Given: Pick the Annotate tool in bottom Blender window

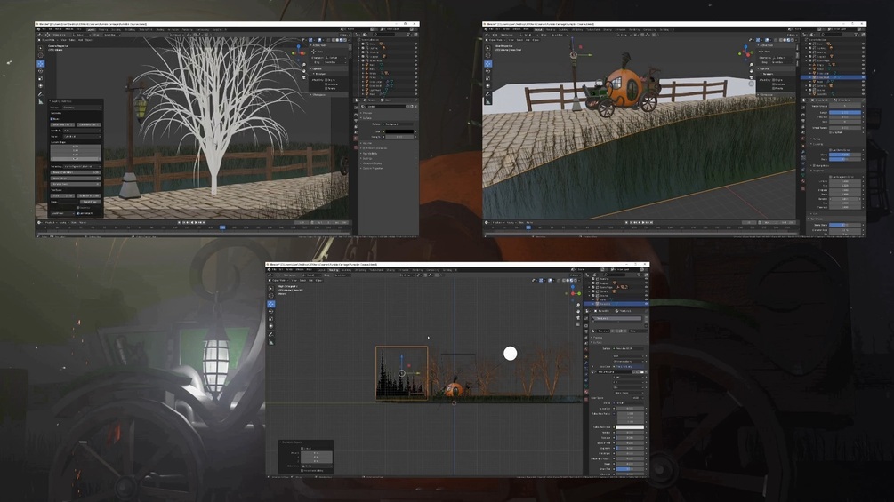Looking at the screenshot, I should click(x=270, y=334).
